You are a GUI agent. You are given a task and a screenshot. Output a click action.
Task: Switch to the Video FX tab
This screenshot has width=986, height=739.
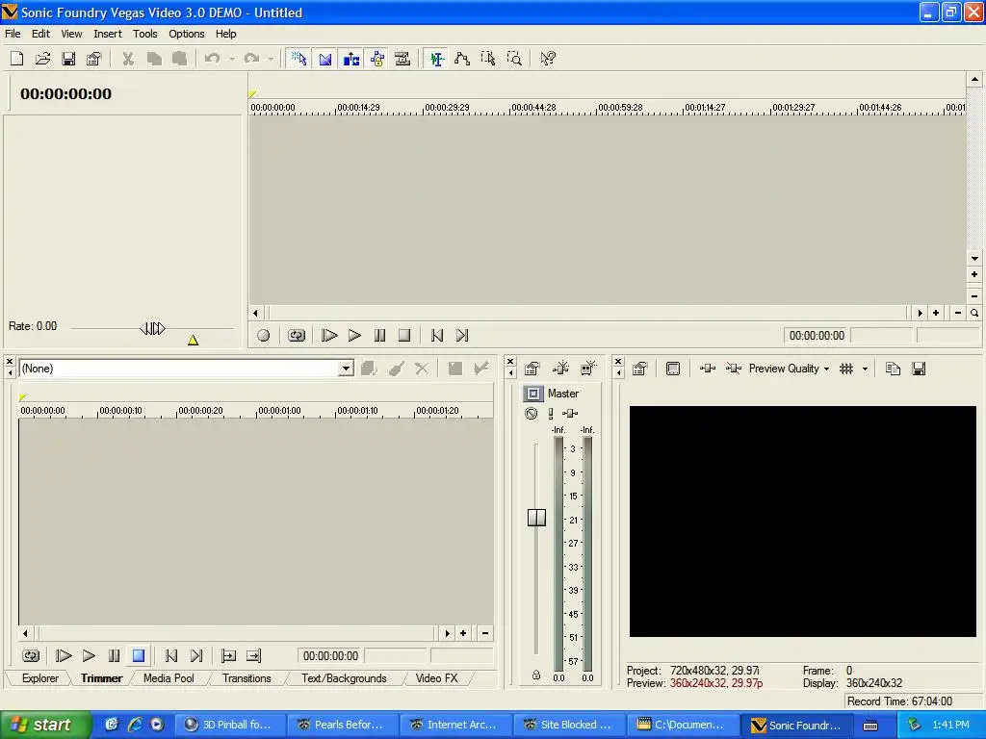[x=436, y=678]
